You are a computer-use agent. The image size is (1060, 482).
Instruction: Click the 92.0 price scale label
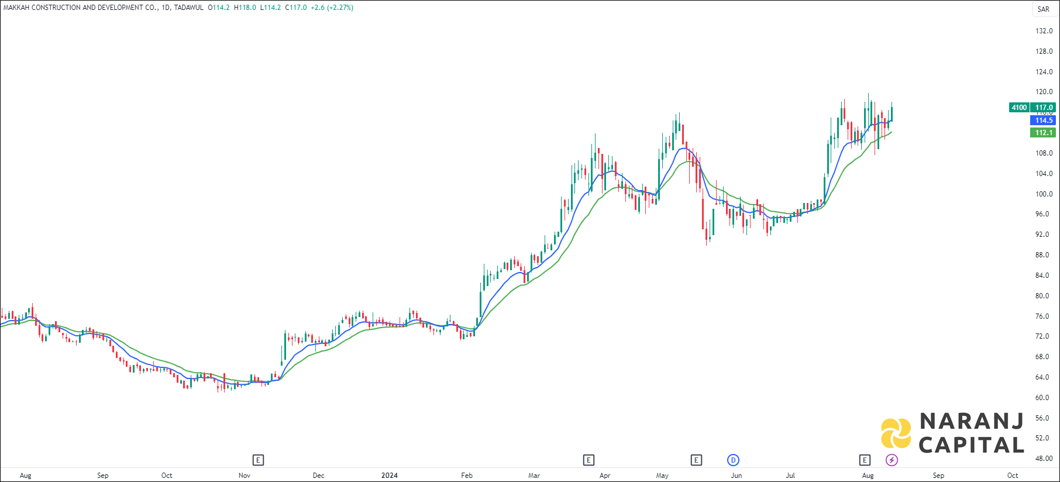(1042, 235)
